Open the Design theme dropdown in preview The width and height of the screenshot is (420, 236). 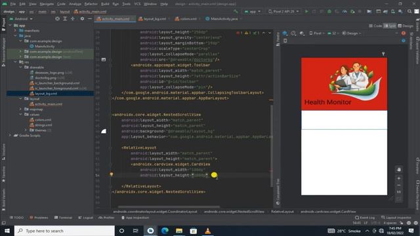(352, 33)
